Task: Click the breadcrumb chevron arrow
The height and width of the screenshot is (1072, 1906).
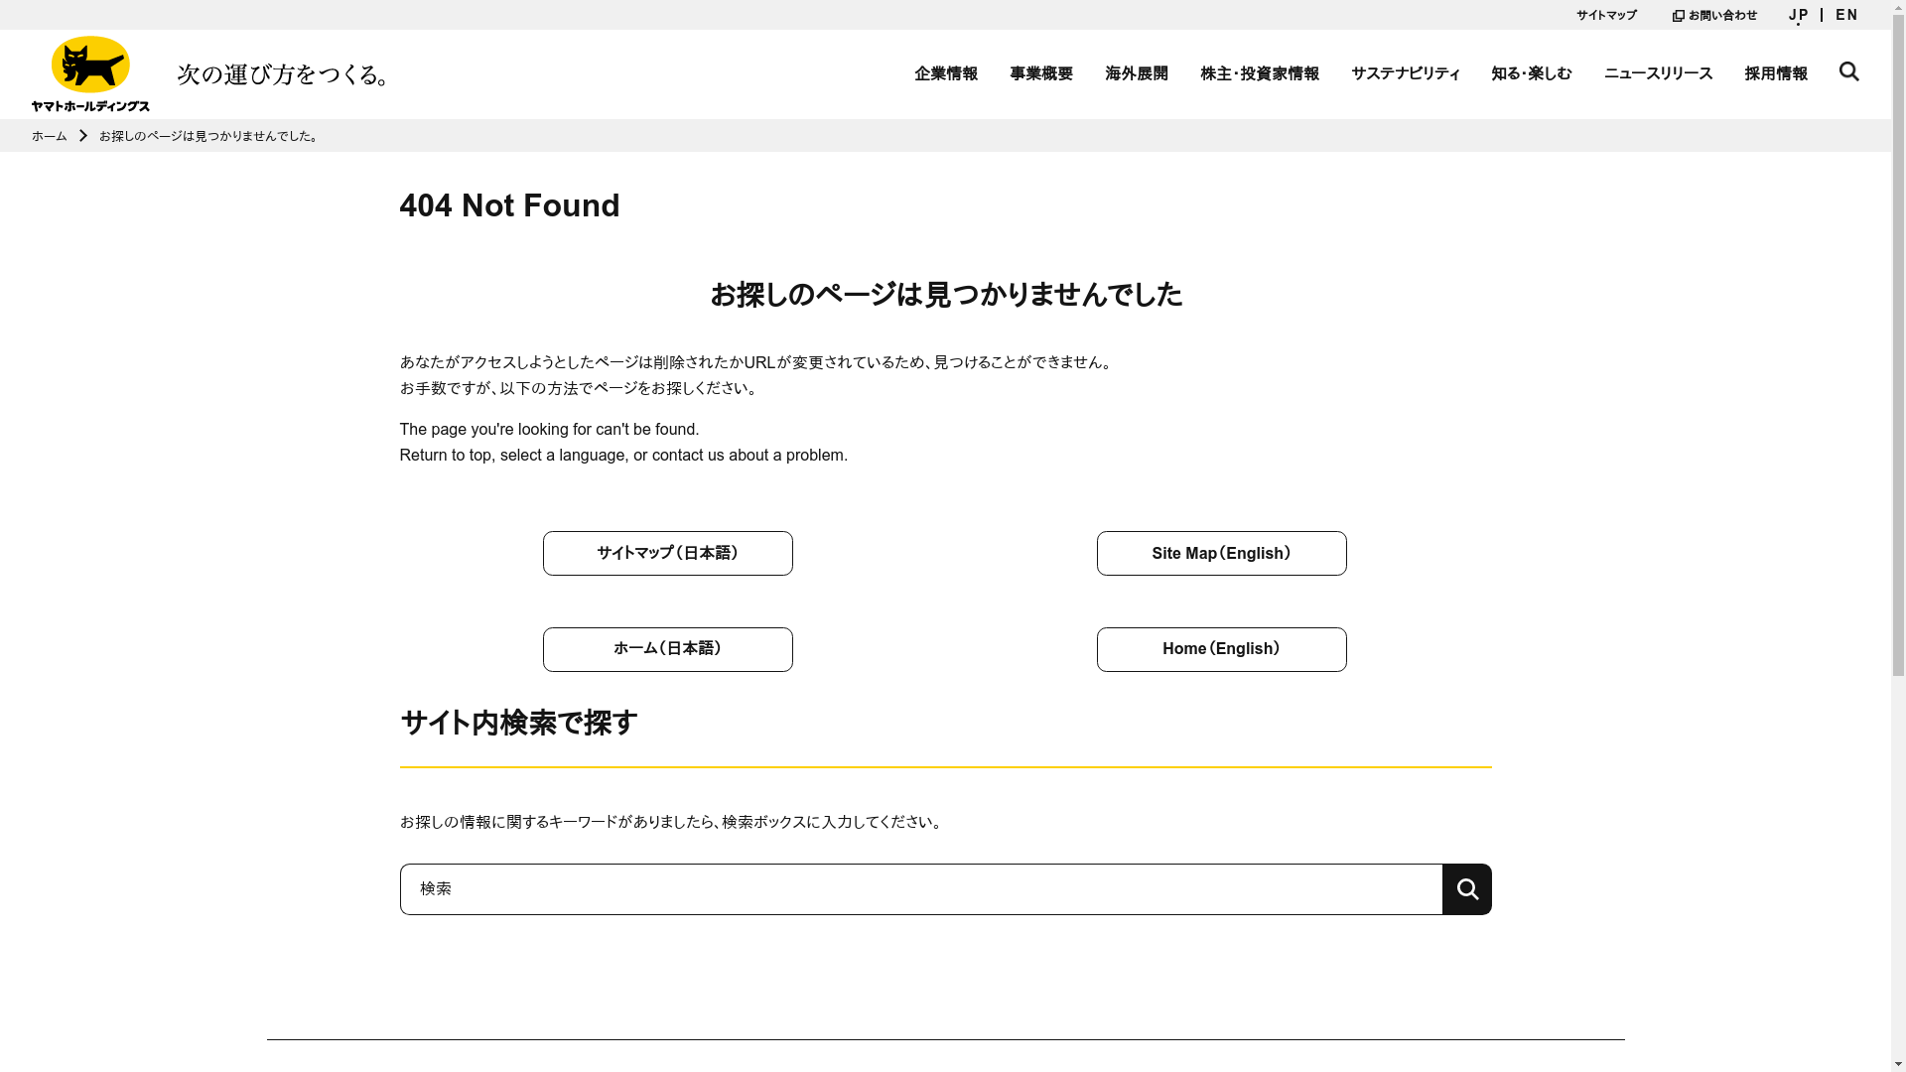Action: pos(83,136)
